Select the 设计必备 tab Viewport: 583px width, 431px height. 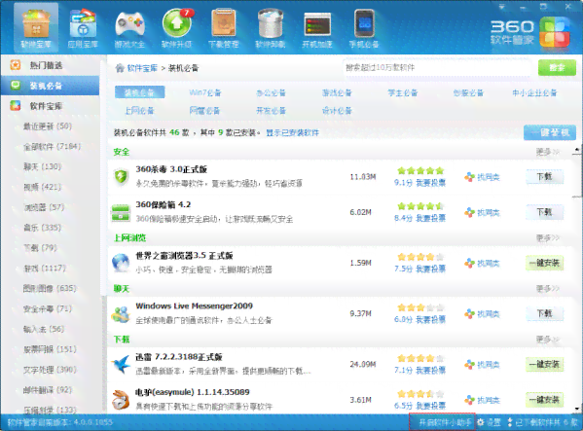[337, 111]
